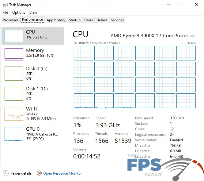Click Logical processors 24 value
Screen dimensions: 204x181
click(172, 135)
